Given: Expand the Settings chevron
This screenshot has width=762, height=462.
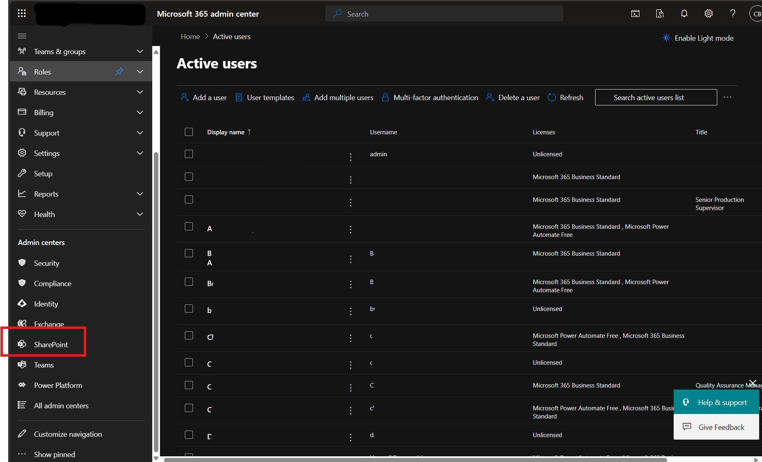Looking at the screenshot, I should coord(140,153).
